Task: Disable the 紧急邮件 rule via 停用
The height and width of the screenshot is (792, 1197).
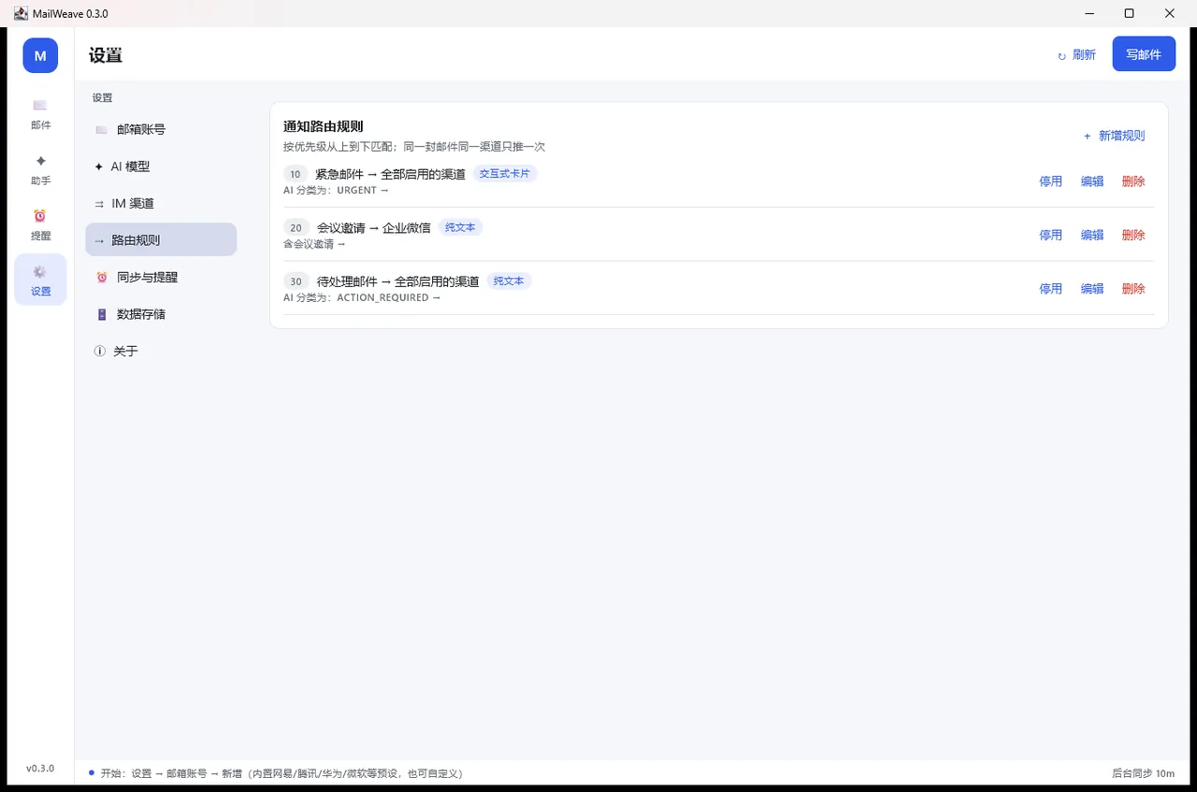Action: pos(1051,181)
